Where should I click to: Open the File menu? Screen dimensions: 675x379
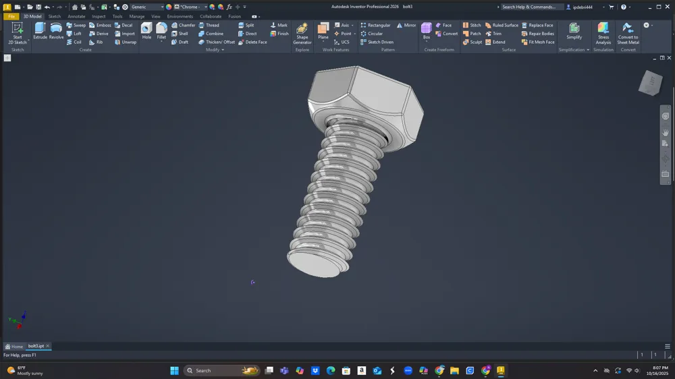11,16
